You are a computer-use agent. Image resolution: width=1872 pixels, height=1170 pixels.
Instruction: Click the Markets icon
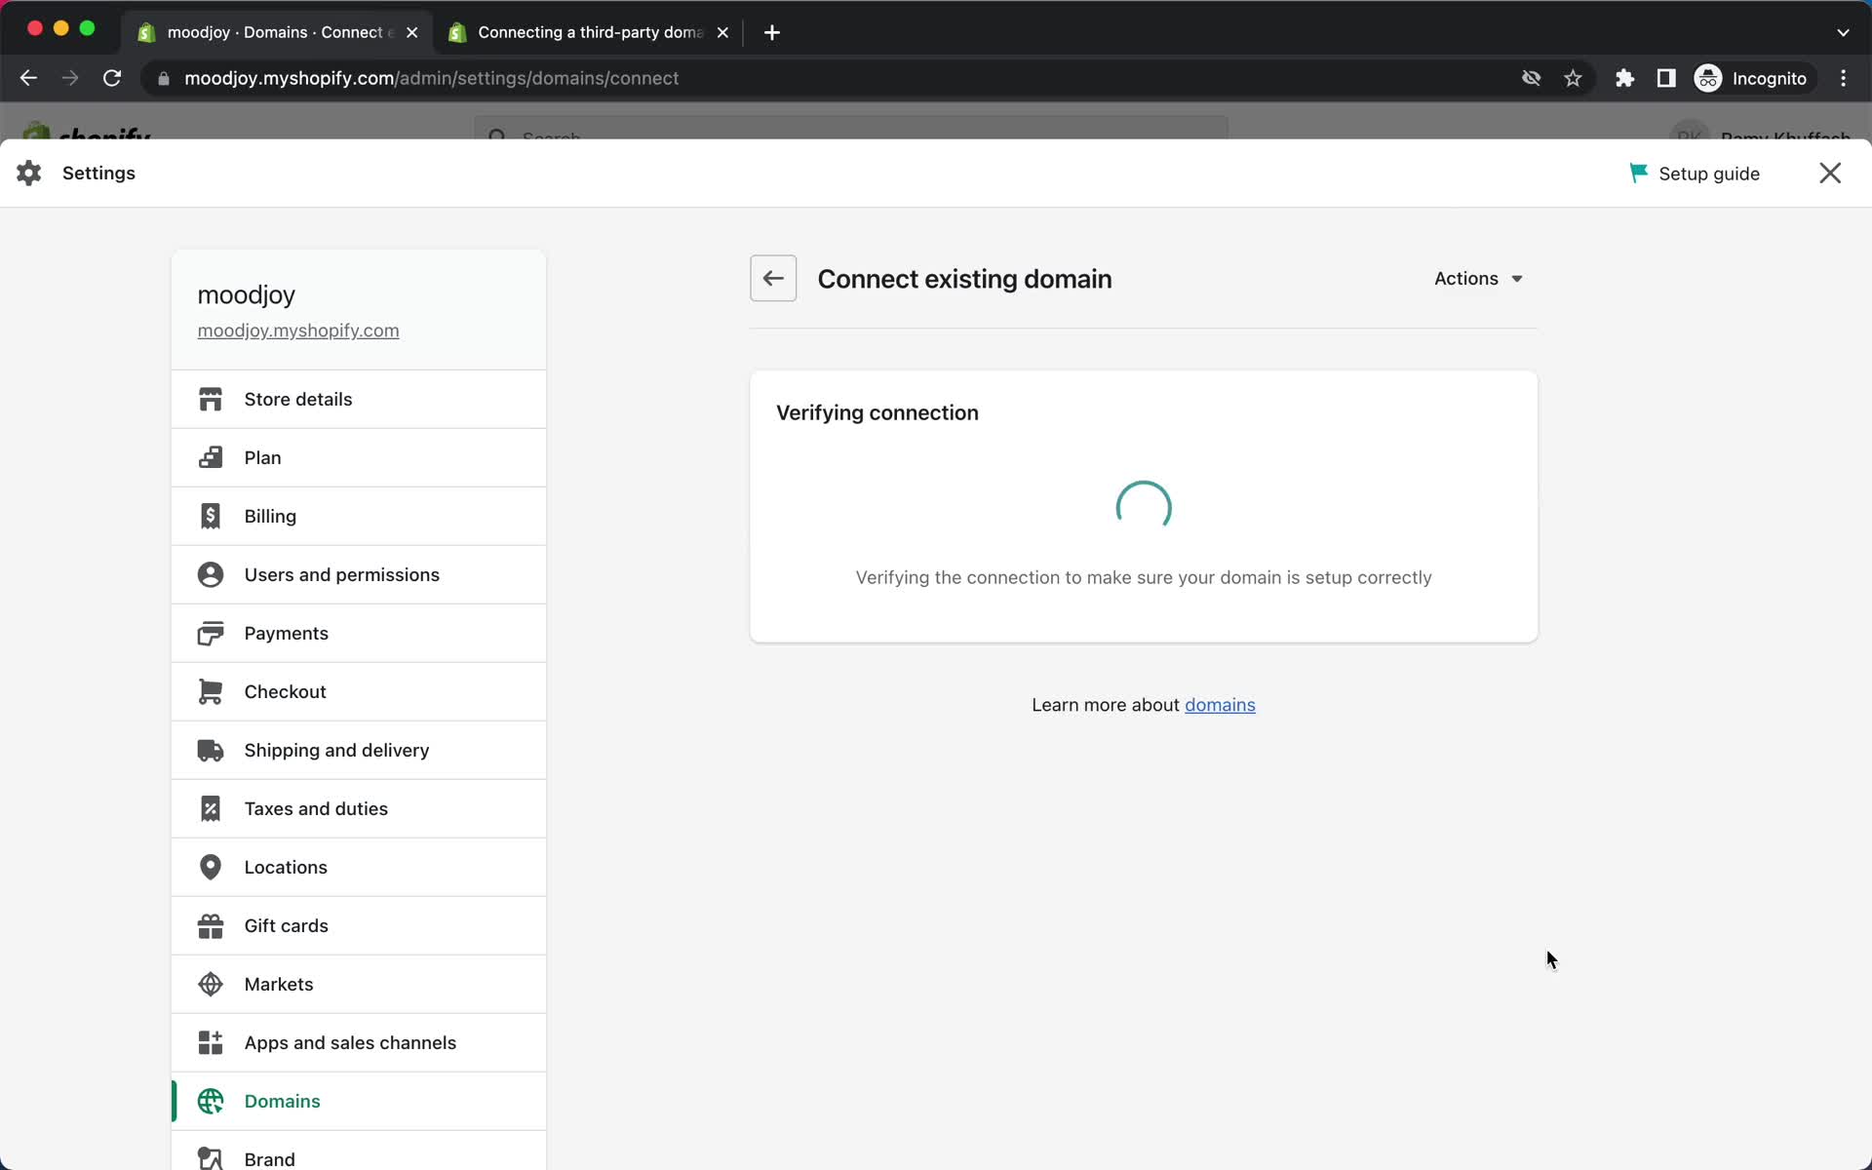coord(211,984)
